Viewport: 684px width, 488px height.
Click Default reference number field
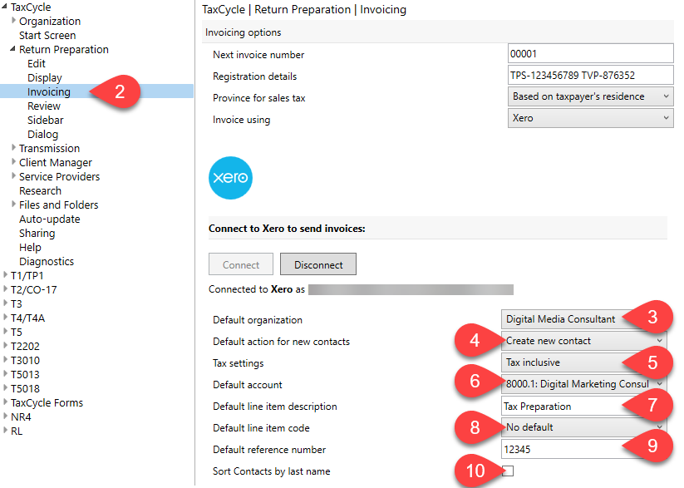click(x=583, y=449)
